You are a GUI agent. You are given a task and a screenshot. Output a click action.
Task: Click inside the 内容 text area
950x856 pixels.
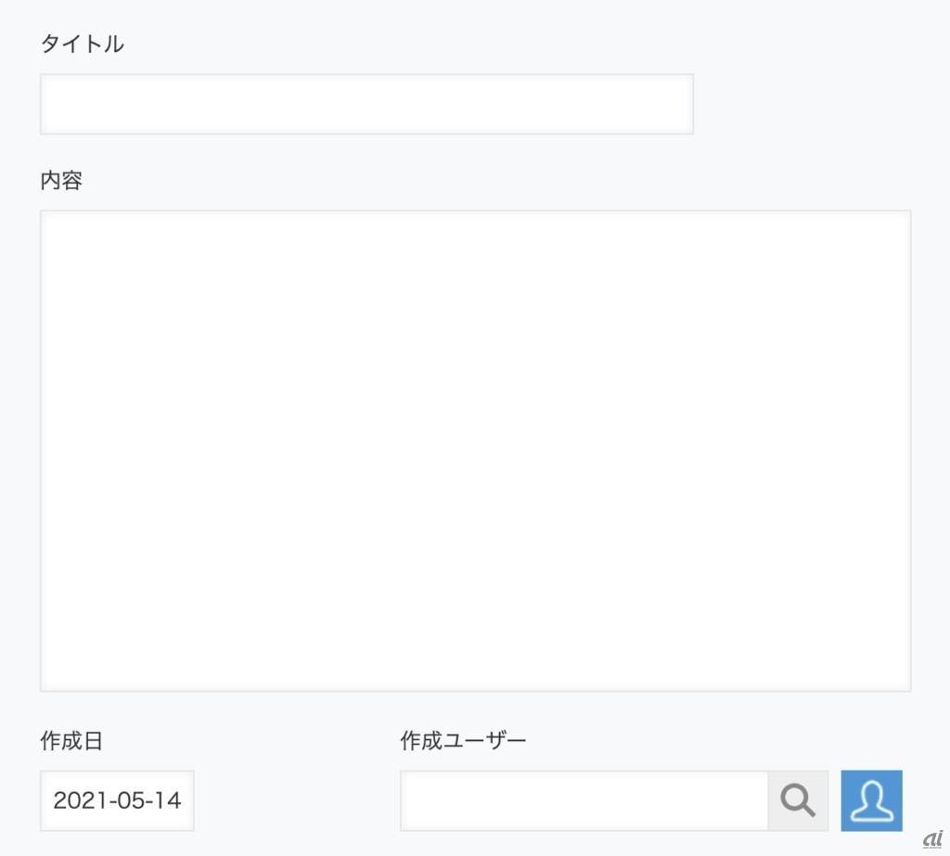[475, 451]
